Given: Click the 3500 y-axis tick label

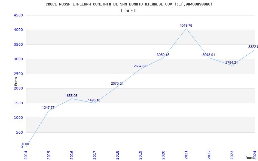Looking at the screenshot, I should pyautogui.click(x=18, y=44).
